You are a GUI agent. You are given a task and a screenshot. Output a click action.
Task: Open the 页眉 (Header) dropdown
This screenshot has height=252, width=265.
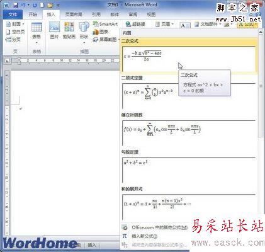pos(164,24)
